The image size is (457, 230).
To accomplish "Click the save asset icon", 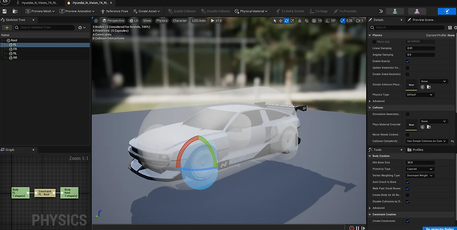I will coord(5,12).
